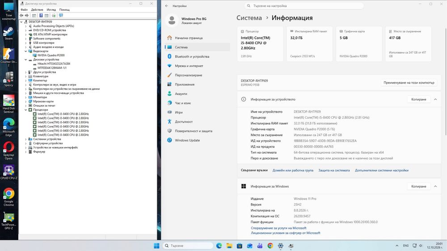447x251 pixels.
Task: Open the Действие menu
Action: tap(37, 10)
